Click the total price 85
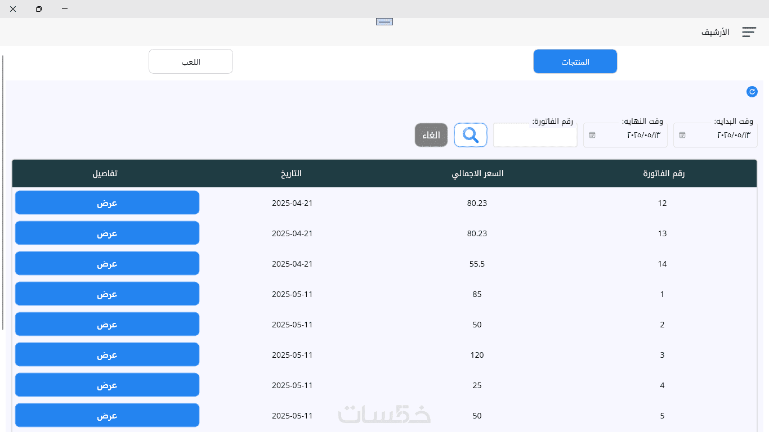 click(477, 294)
